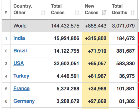Toggle New Cases descending sort icon

point(104,13)
